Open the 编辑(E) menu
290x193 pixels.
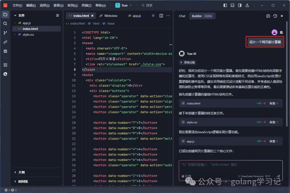[x=31, y=5]
